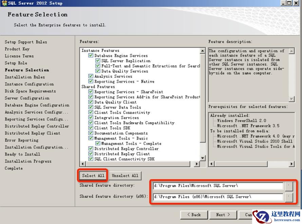The width and height of the screenshot is (302, 224).
Task: Minimize the SQL Server Setup window
Action: coord(283,3)
